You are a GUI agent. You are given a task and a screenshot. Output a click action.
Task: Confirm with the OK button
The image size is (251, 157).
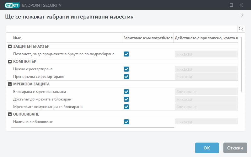click(207, 148)
